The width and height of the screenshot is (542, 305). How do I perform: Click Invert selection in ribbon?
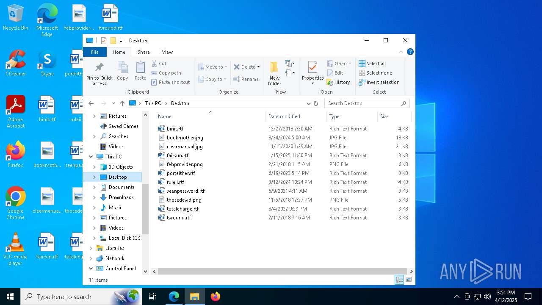click(x=379, y=82)
